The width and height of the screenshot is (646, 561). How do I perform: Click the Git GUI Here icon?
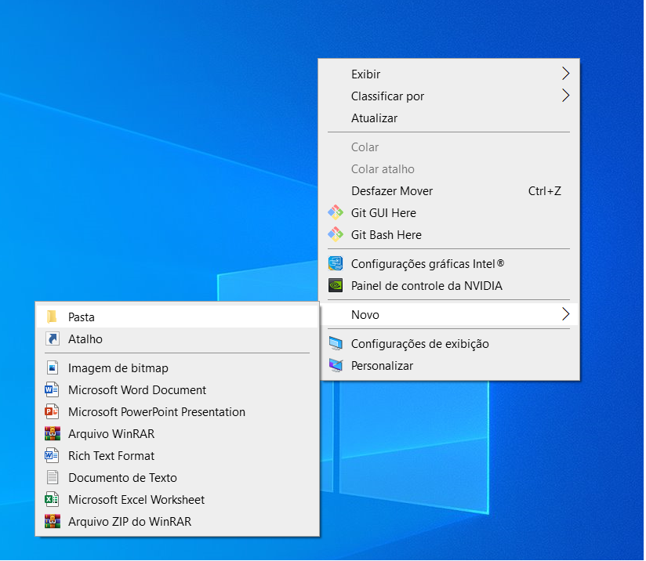pyautogui.click(x=336, y=213)
